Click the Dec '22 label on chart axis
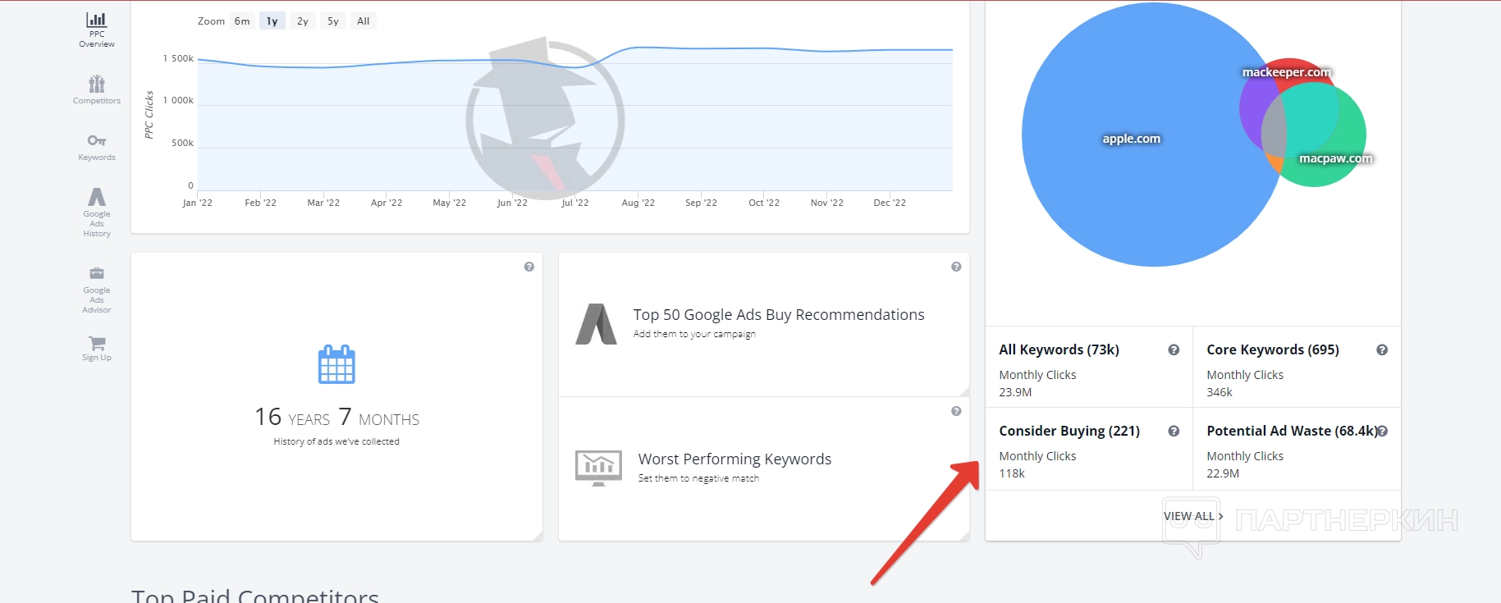This screenshot has height=603, width=1501. coord(890,203)
